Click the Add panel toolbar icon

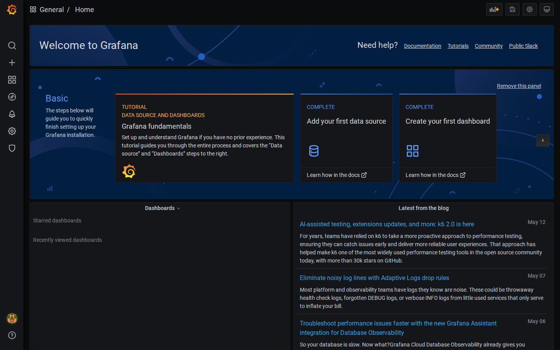(x=494, y=9)
